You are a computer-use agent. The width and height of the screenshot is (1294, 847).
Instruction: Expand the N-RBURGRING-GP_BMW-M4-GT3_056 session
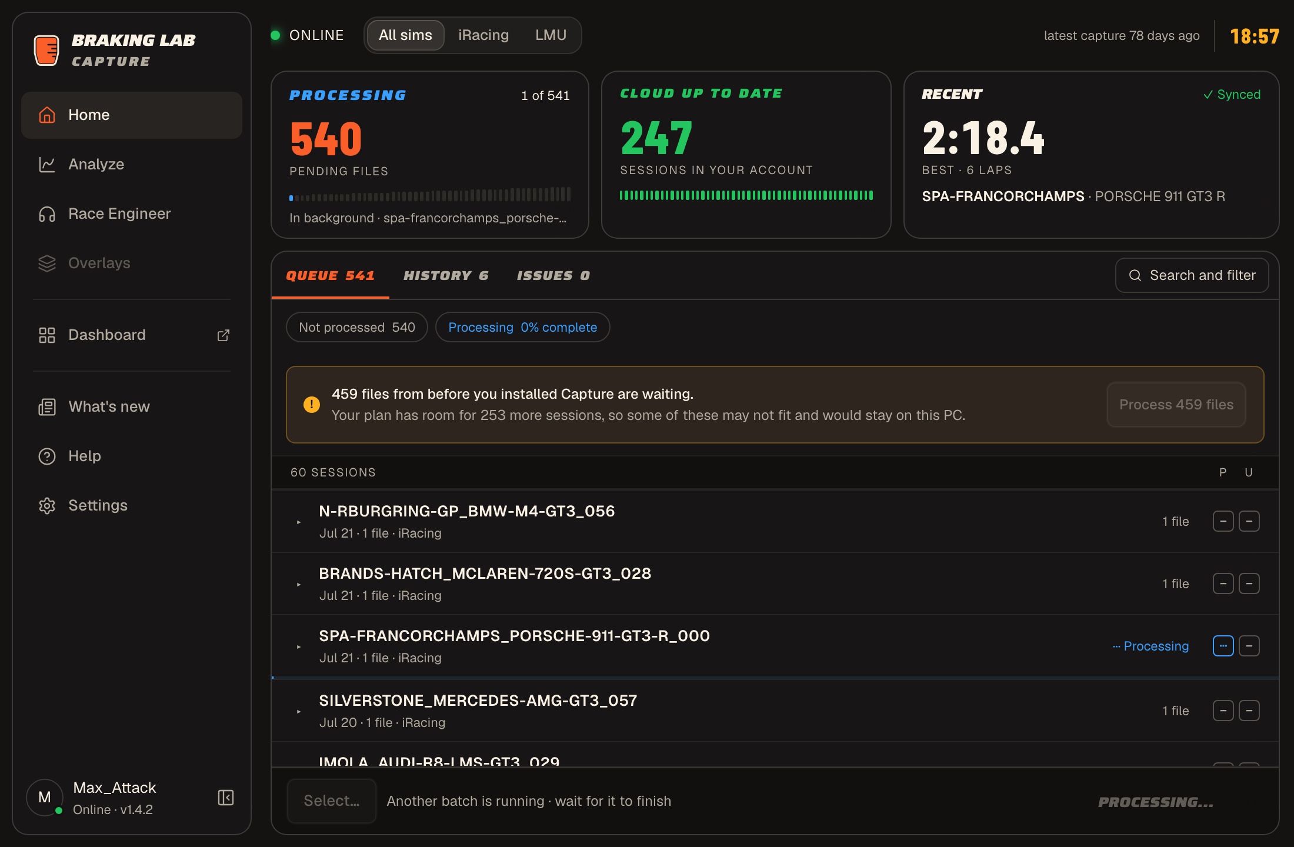[x=299, y=522]
